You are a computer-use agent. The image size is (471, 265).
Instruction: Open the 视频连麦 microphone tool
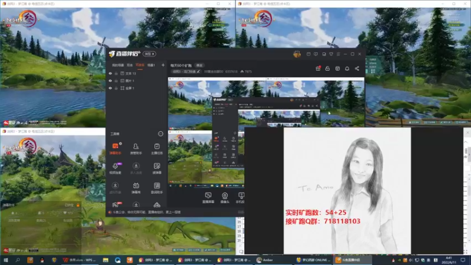(x=115, y=168)
